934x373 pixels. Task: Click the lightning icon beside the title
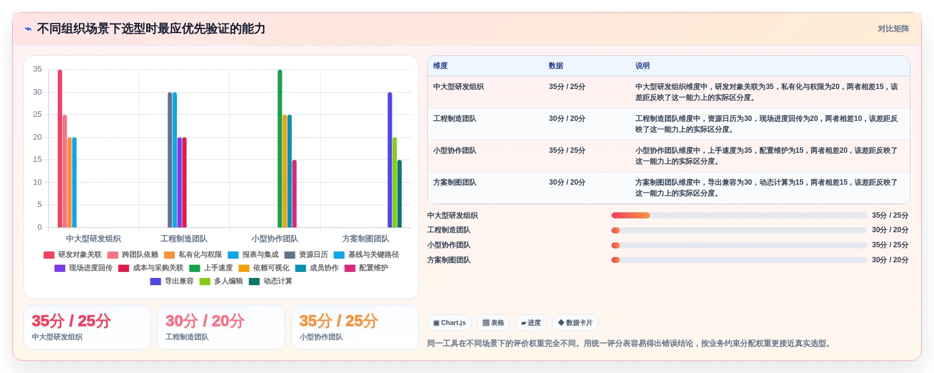click(x=28, y=29)
